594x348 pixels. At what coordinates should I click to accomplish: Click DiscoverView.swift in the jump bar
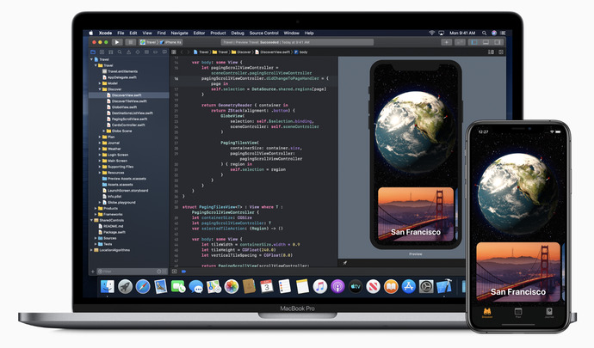tap(273, 52)
